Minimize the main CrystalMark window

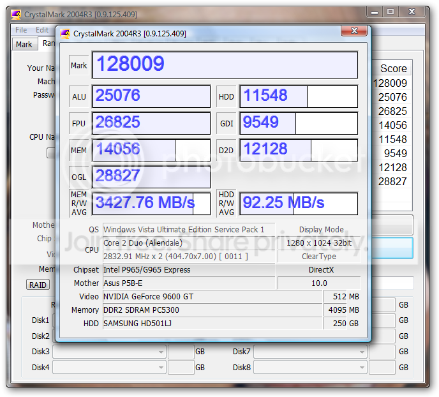tap(375, 12)
